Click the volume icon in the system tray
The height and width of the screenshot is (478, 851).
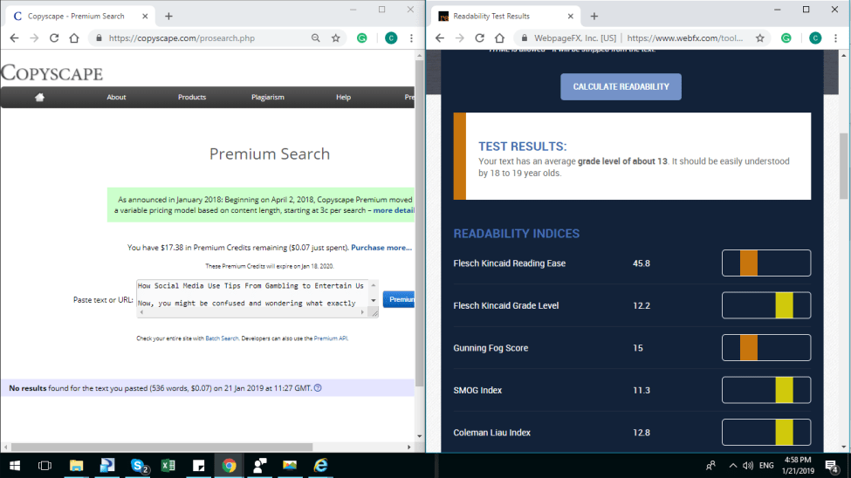(748, 466)
